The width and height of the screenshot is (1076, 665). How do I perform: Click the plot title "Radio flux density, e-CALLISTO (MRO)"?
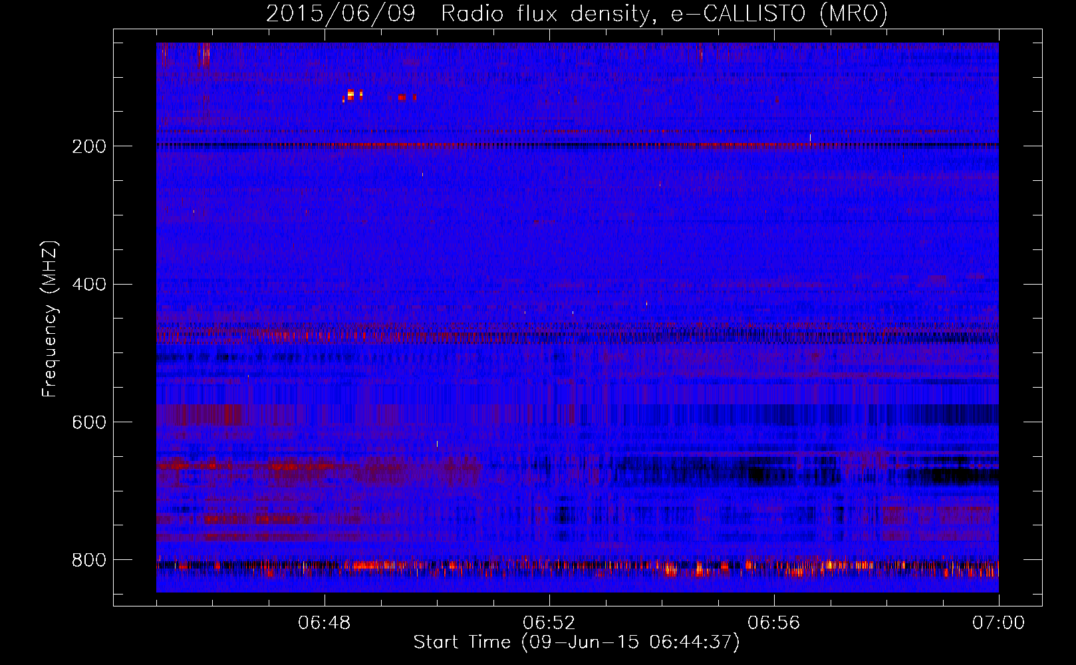(x=664, y=13)
